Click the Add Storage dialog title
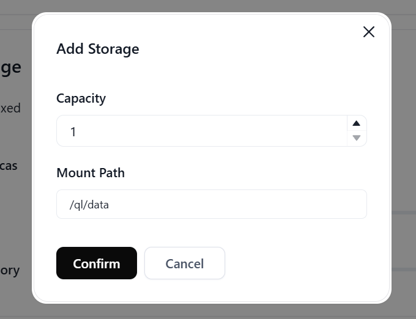This screenshot has height=319, width=416. [98, 49]
